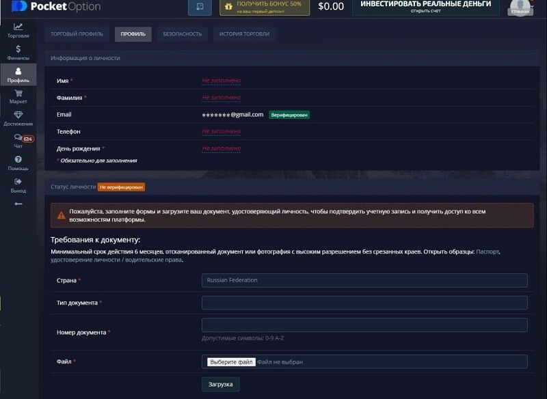
Task: Expand the Страна dropdown showing Russian Federation
Action: tap(364, 280)
